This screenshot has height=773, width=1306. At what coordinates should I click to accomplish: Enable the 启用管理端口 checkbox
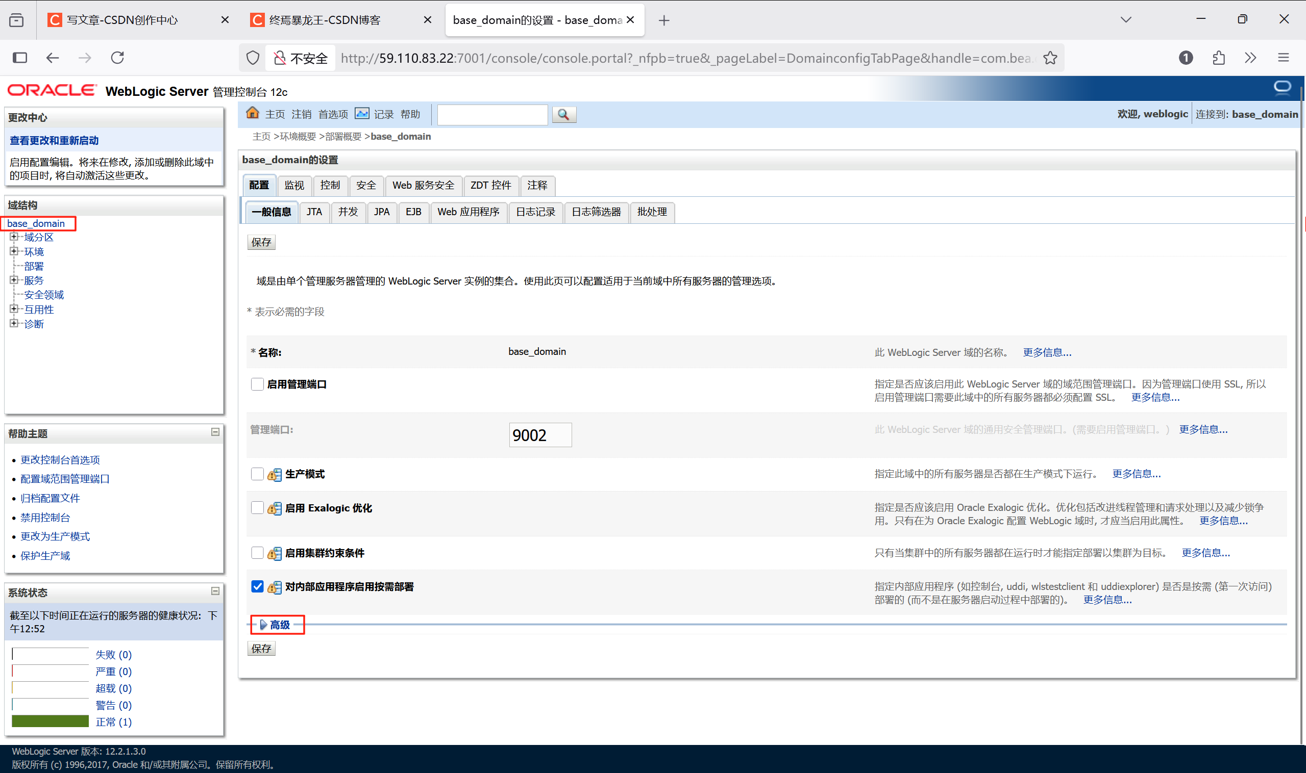tap(257, 384)
